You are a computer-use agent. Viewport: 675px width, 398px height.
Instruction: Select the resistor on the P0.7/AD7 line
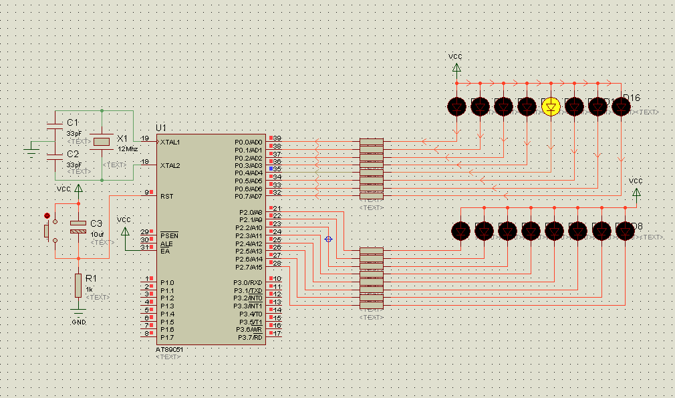coord(372,196)
